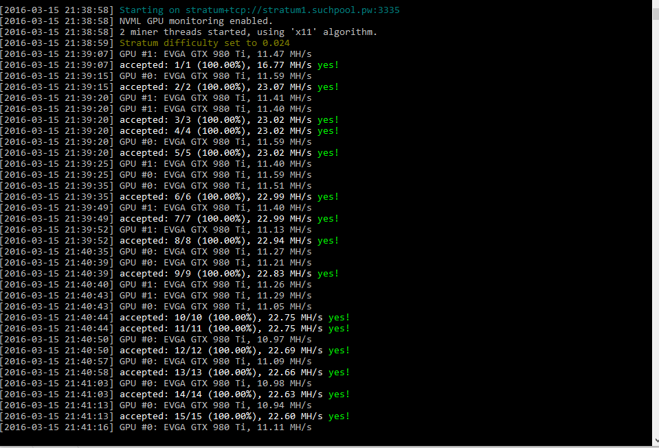This screenshot has height=448, width=659.
Task: Click the green 'yes!' after 16.77 MH/s
Action: [328, 65]
